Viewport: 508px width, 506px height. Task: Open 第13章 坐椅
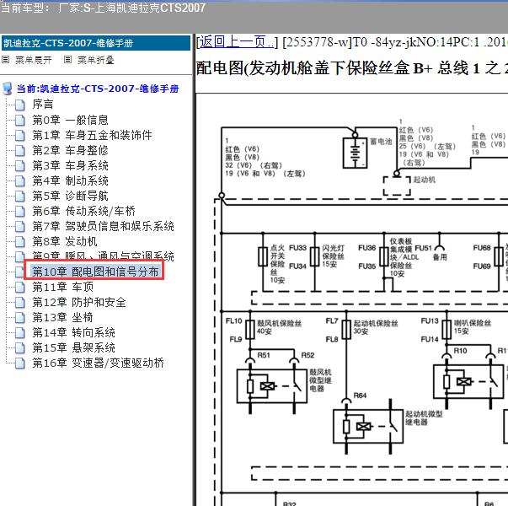click(x=62, y=317)
